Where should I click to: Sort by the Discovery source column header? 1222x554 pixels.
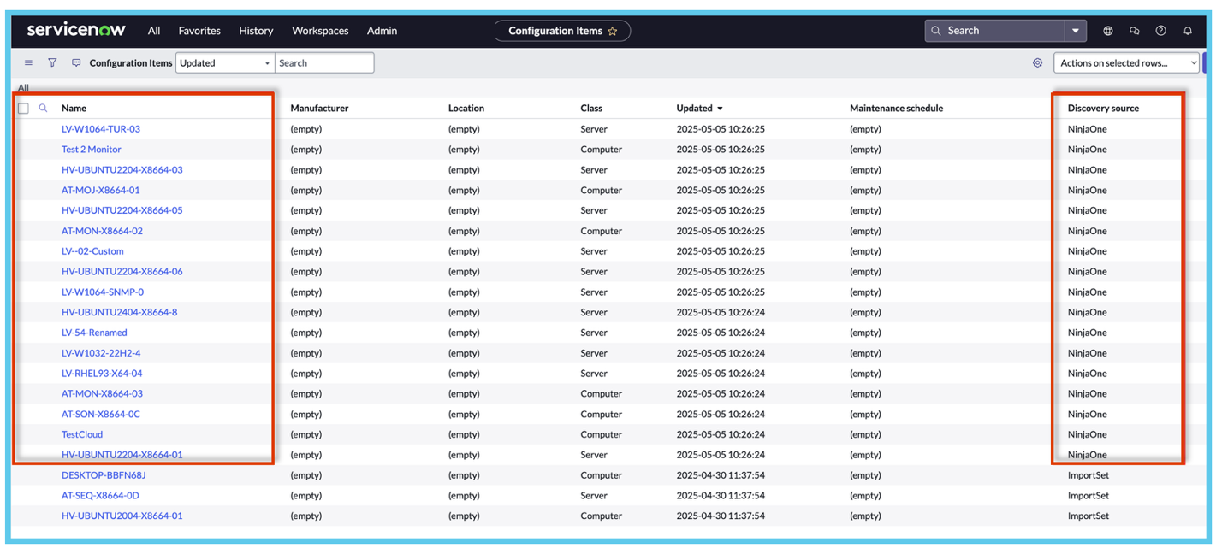[1103, 109]
